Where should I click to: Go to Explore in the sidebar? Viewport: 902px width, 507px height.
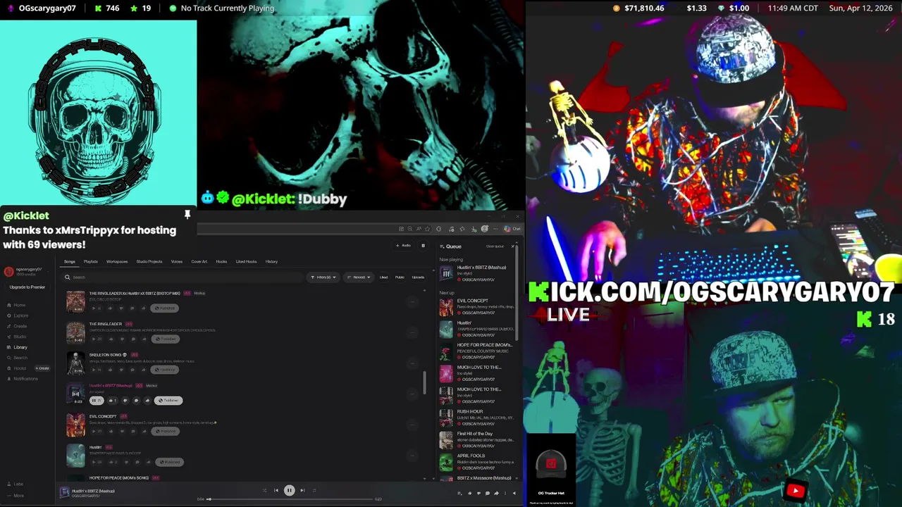coord(18,315)
